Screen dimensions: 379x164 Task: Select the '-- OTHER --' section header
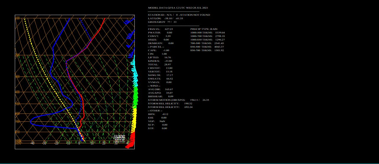pyautogui.click(x=155, y=111)
